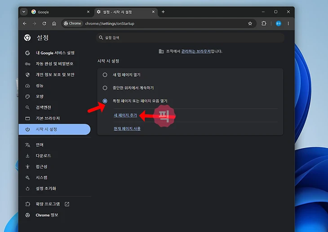Click the magnifier icon in 설정 검색
This screenshot has height=232, width=328.
[x=101, y=38]
